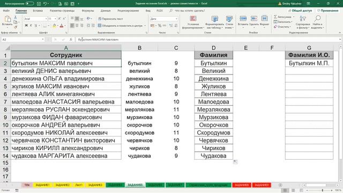
Task: Cut selection with the scissors icon
Action: (16, 17)
